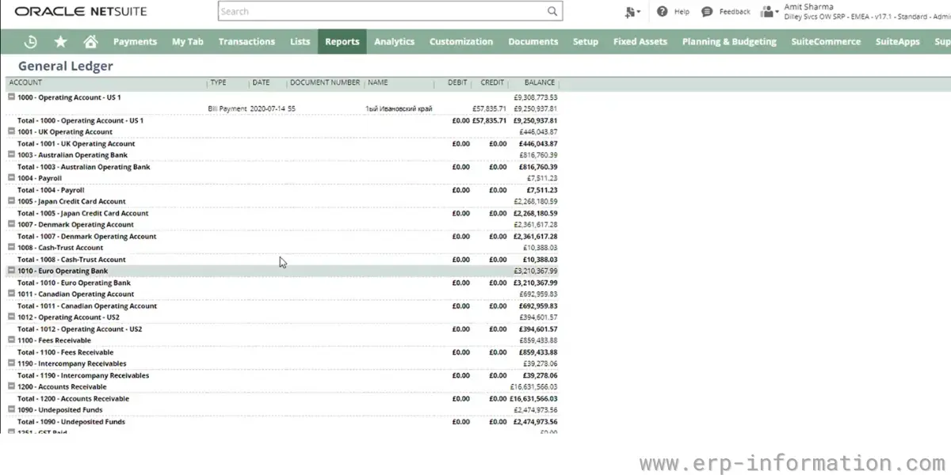The width and height of the screenshot is (951, 475).
Task: Collapse the 1004 - Payroll row
Action: [11, 178]
